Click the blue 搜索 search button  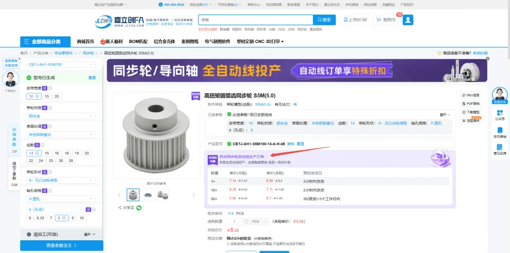click(x=324, y=20)
